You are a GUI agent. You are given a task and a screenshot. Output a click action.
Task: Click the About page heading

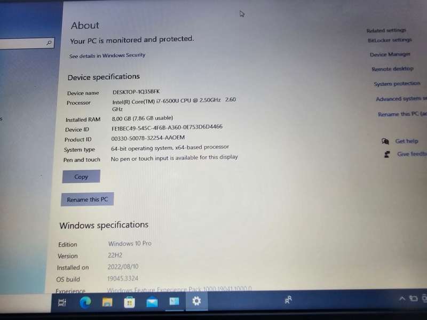click(x=85, y=26)
